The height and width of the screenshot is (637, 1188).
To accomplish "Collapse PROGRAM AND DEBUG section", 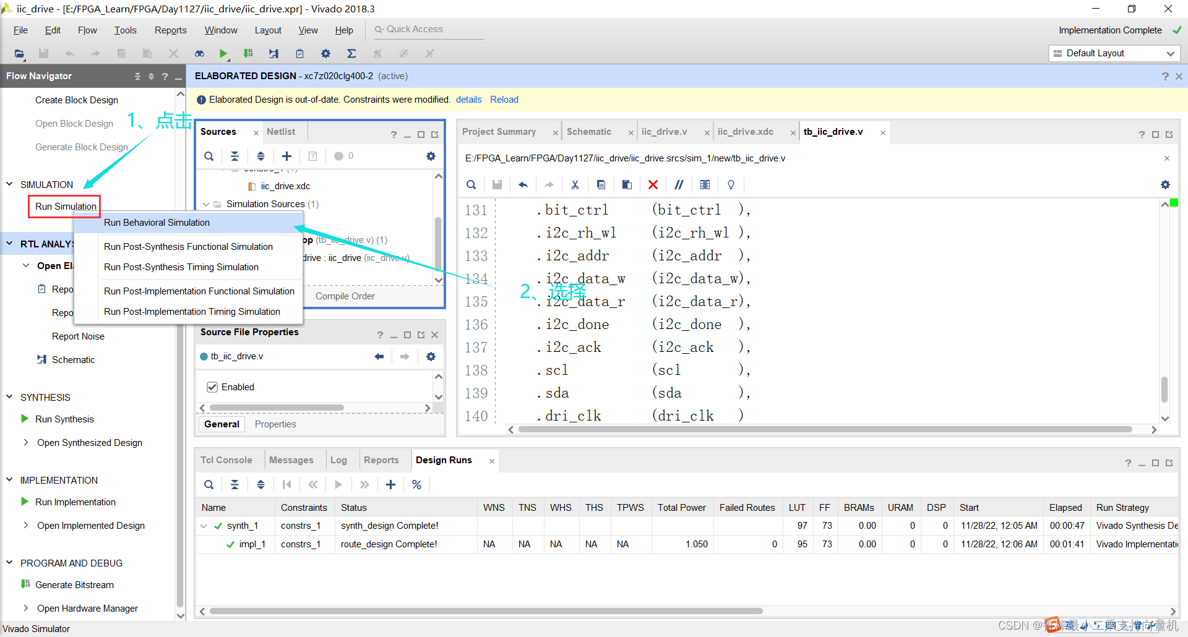I will (9, 563).
